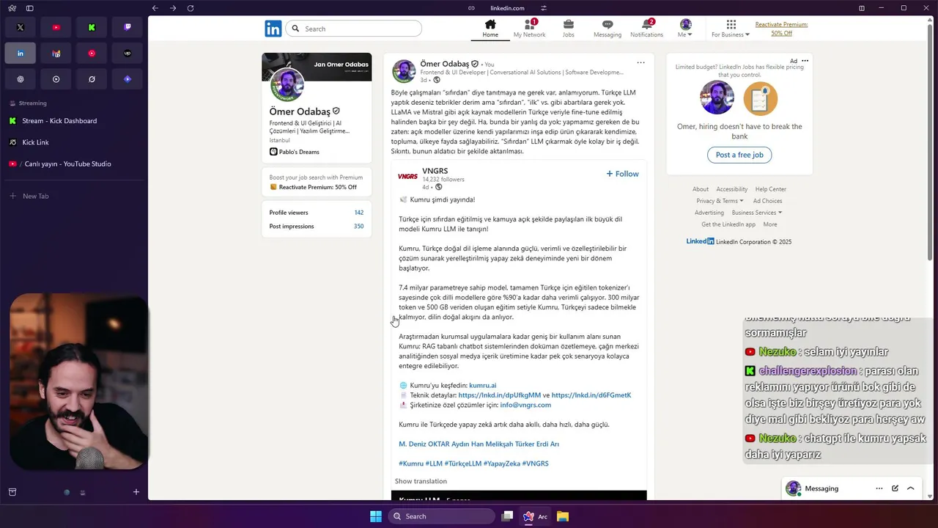Open My Network
This screenshot has height=528, width=938.
click(x=529, y=29)
